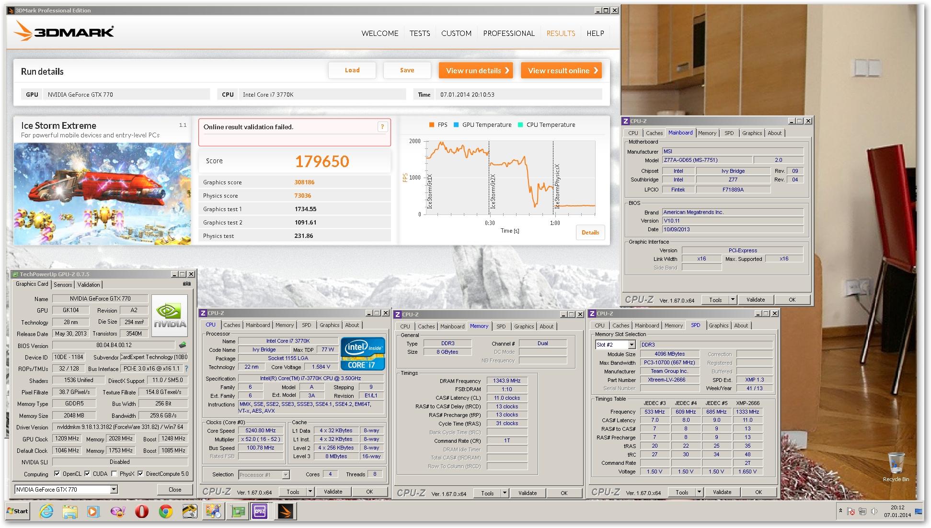Screen dimensions: 931x528
Task: Click the Close button in GPU-Z
Action: pyautogui.click(x=175, y=489)
